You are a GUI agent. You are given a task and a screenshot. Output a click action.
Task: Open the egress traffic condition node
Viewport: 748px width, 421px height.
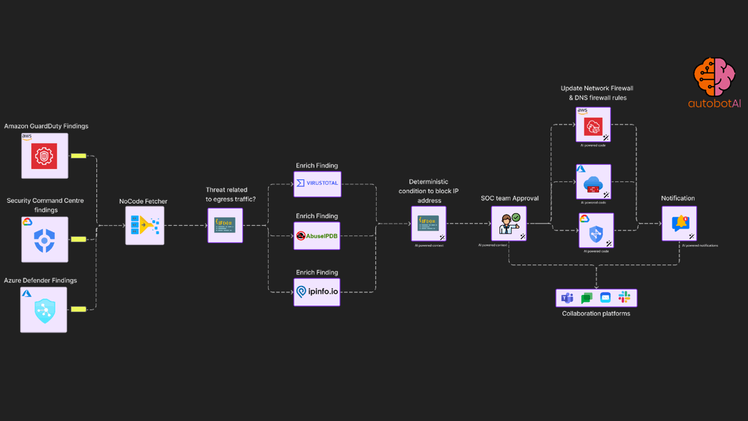[225, 225]
